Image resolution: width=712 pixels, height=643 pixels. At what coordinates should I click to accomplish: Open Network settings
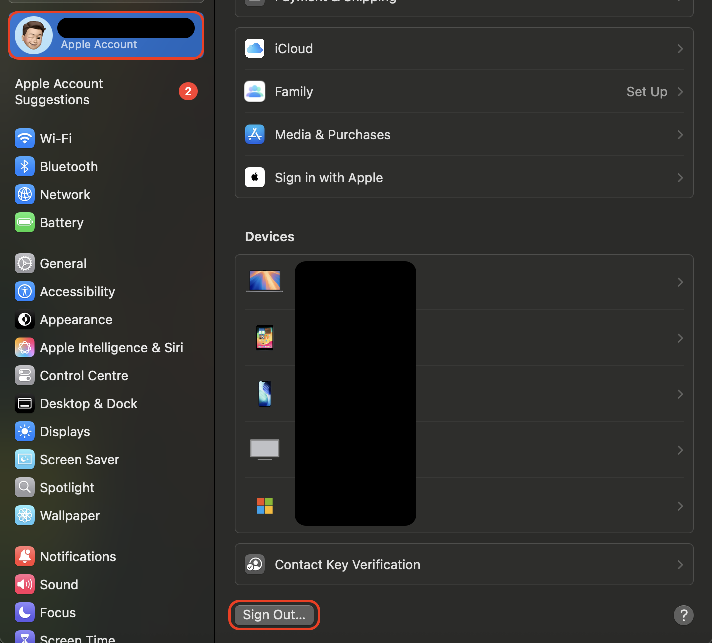tap(65, 194)
